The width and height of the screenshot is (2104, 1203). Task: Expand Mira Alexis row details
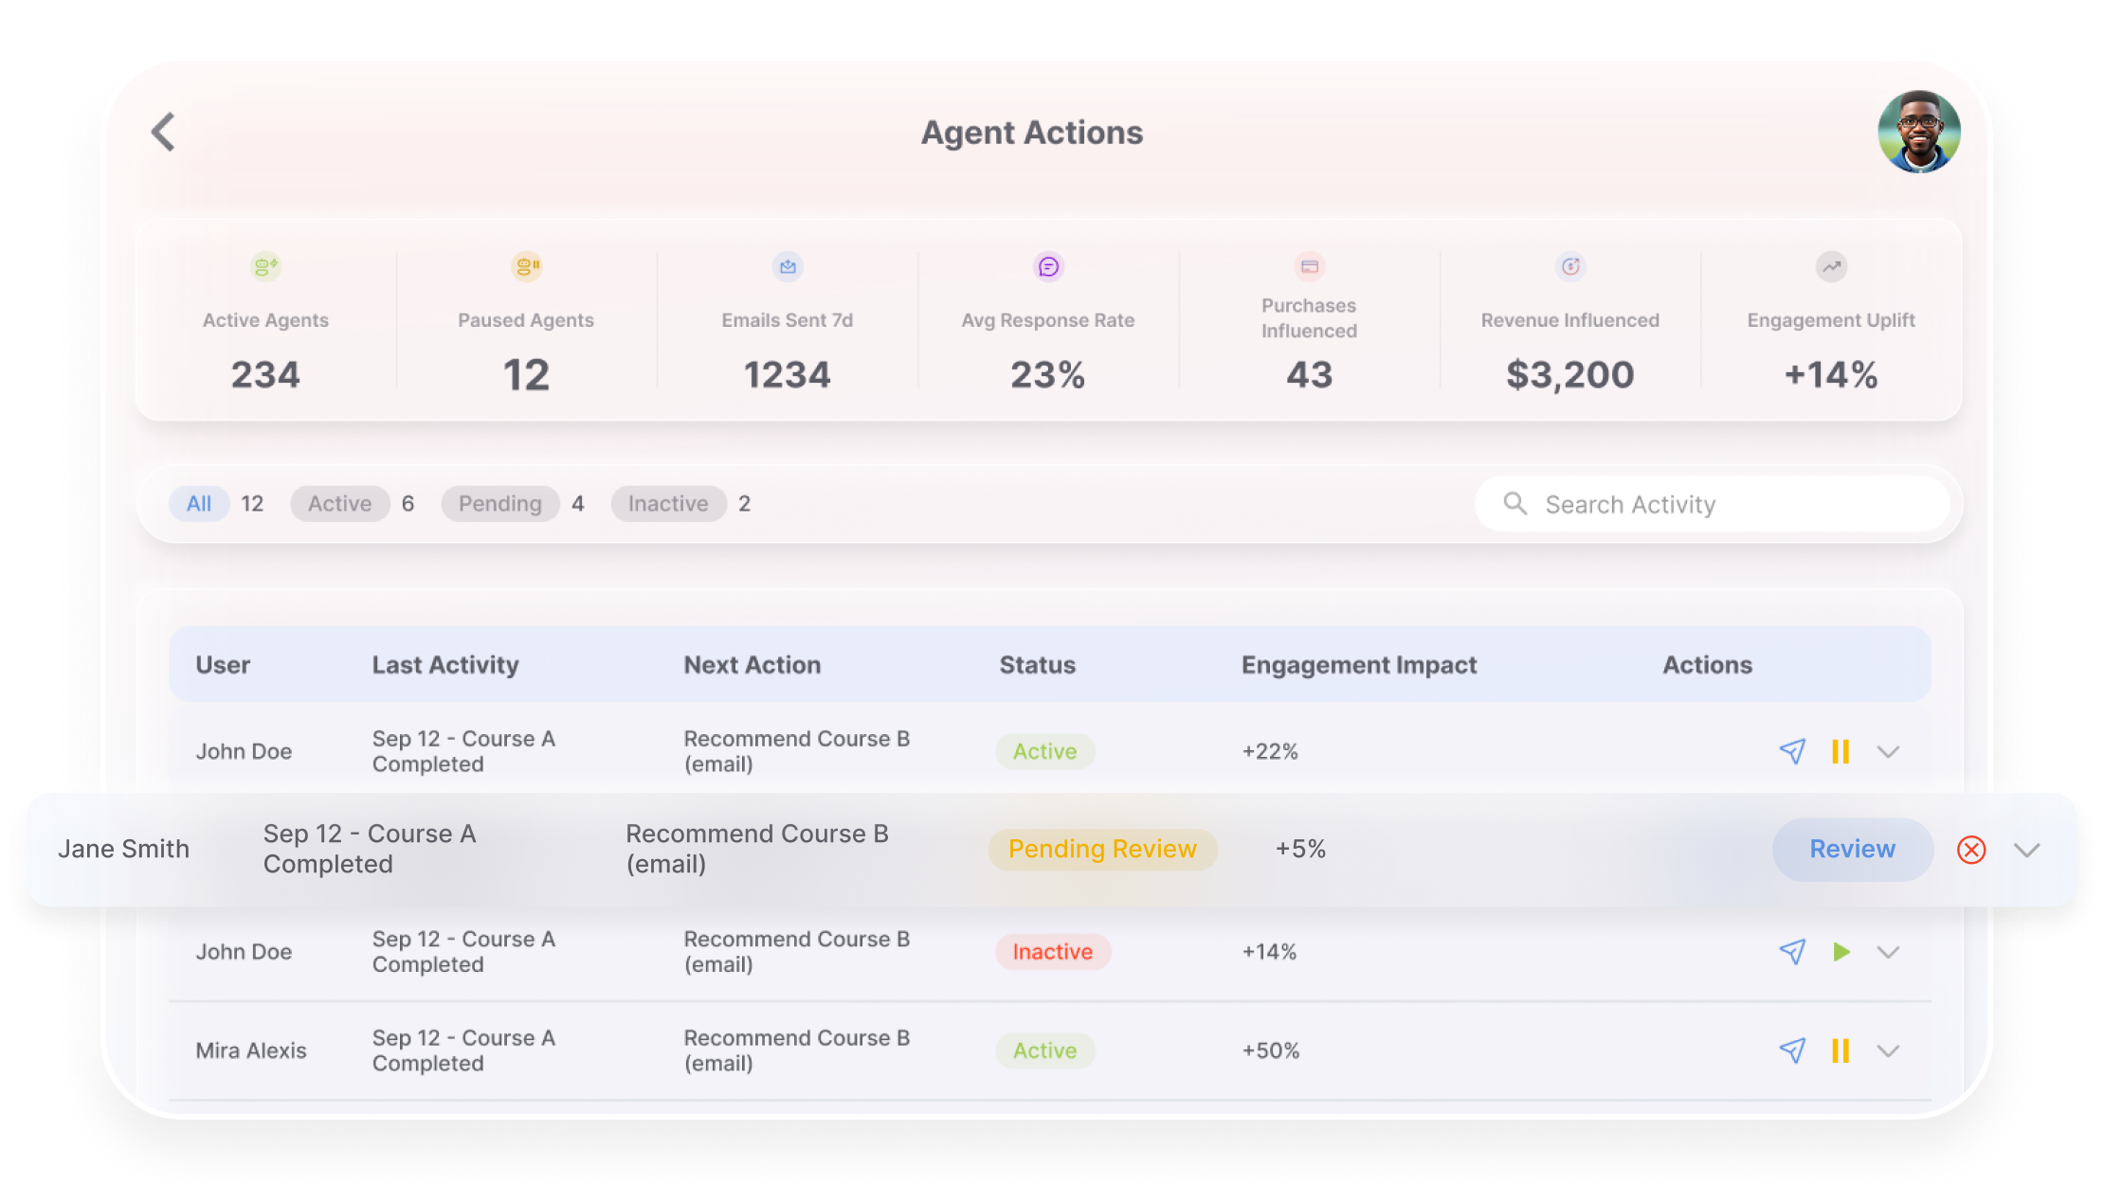1888,1051
